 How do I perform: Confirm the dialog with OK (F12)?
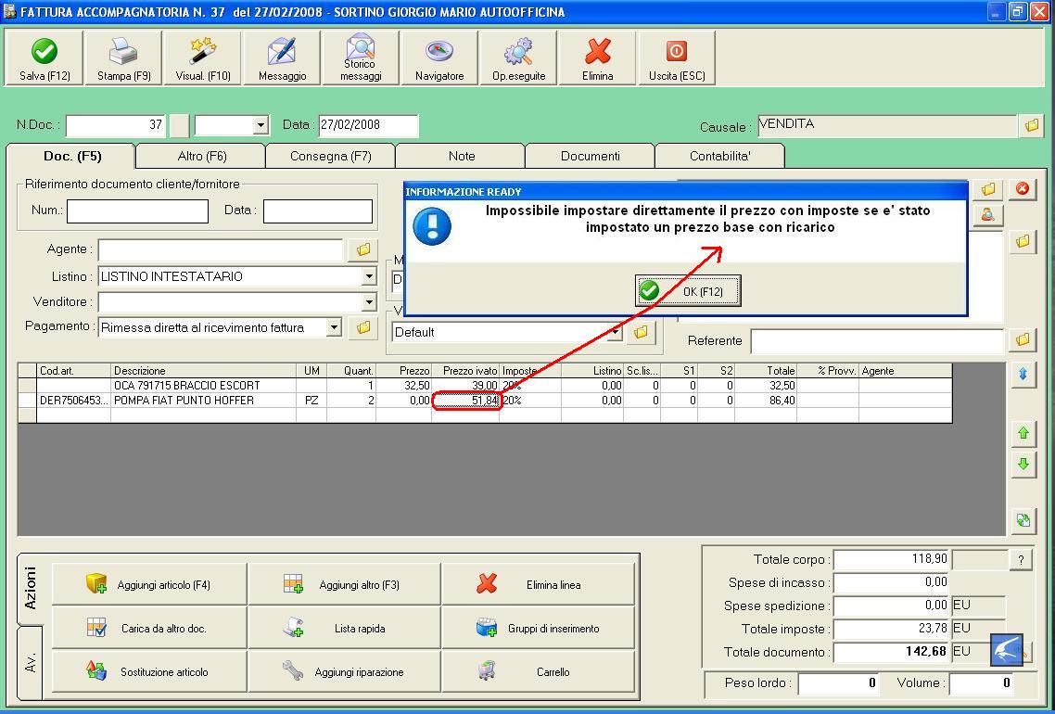pos(688,291)
